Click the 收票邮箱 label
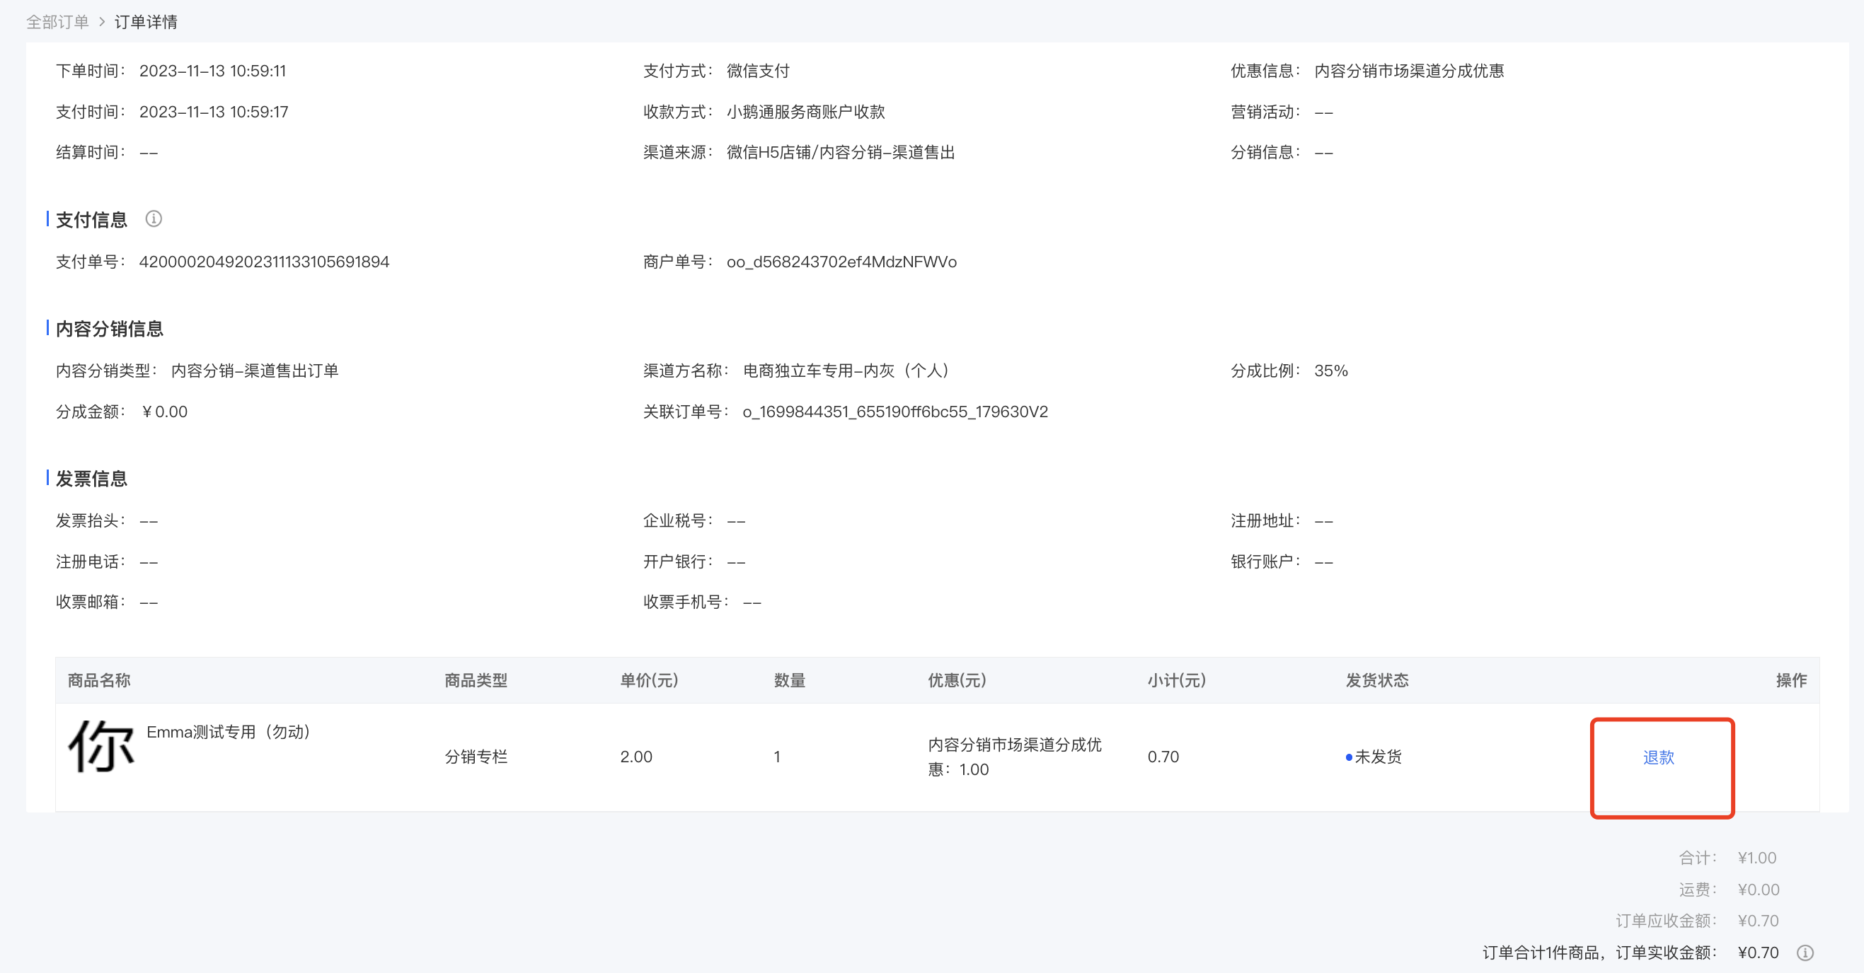 [91, 602]
